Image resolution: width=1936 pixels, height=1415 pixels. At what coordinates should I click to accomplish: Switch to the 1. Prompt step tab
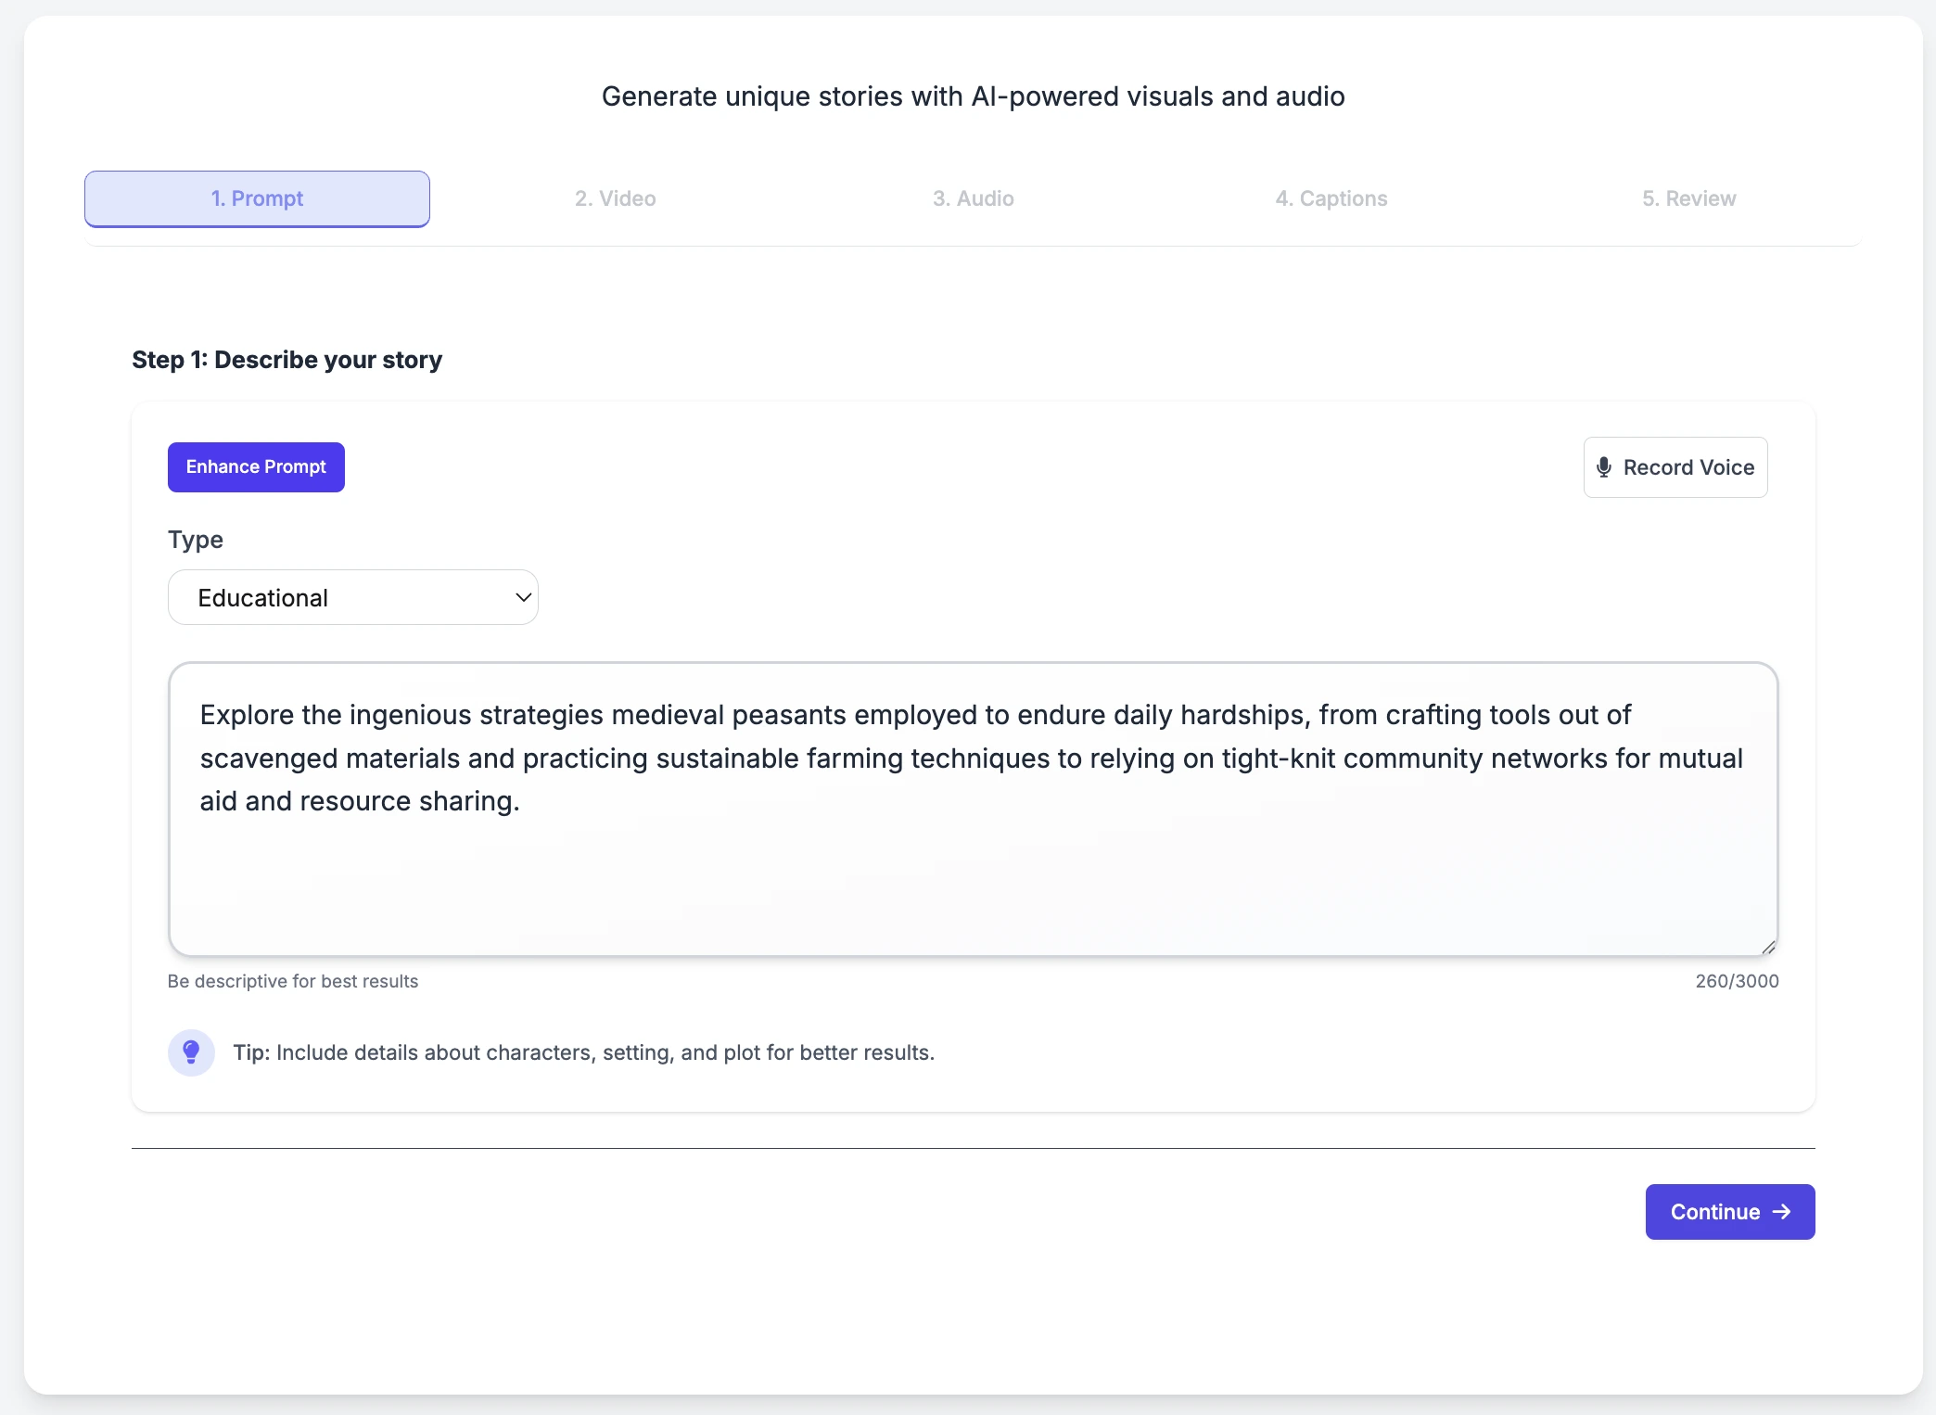257,198
